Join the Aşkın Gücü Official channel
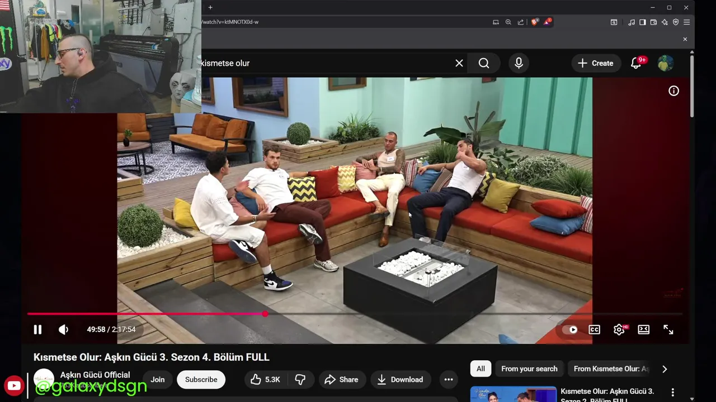 [x=158, y=380]
